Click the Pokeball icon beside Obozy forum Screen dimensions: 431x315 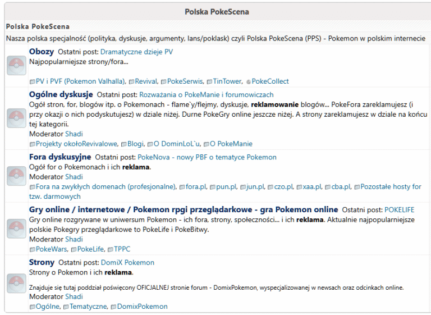[15, 66]
